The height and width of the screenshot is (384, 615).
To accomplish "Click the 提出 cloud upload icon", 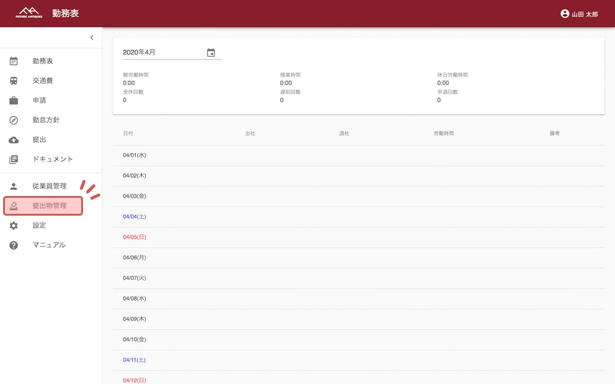I will (x=14, y=140).
